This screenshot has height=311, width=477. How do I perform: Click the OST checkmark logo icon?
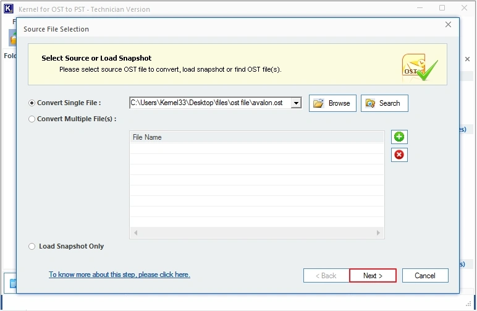(420, 67)
